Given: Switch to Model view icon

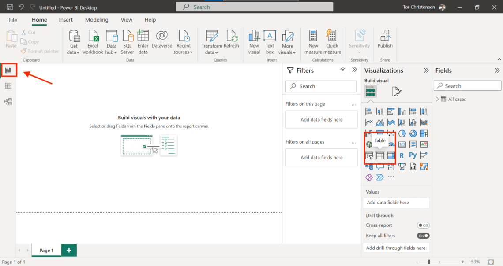Looking at the screenshot, I should click(8, 102).
